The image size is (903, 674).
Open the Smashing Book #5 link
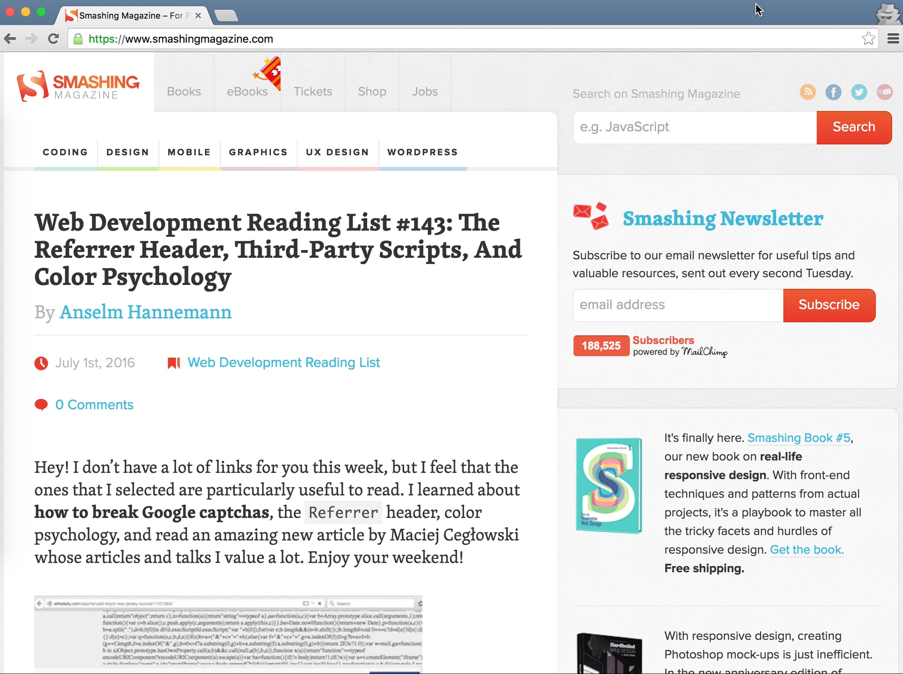tap(799, 438)
